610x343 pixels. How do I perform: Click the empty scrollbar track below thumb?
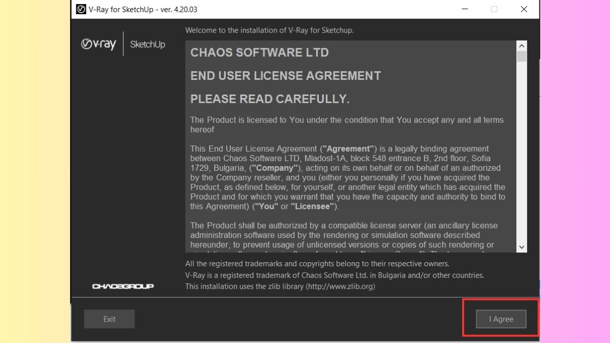pyautogui.click(x=522, y=152)
